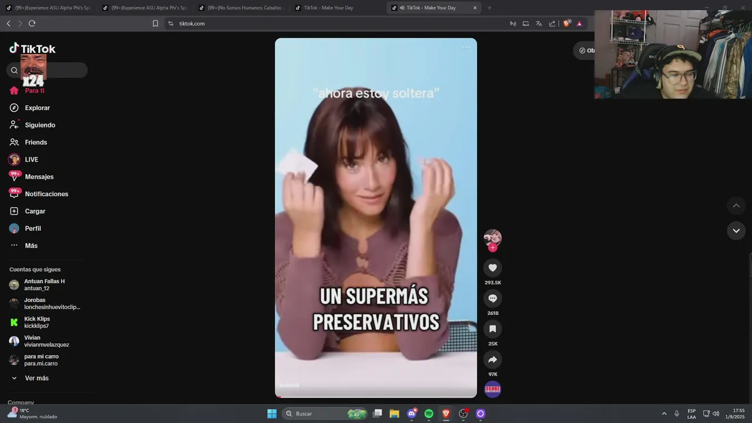
Task: Go to previous video with up arrow
Action: (x=736, y=206)
